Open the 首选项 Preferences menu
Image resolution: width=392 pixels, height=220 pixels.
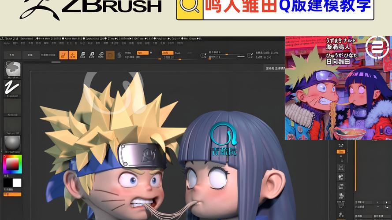click(115, 44)
